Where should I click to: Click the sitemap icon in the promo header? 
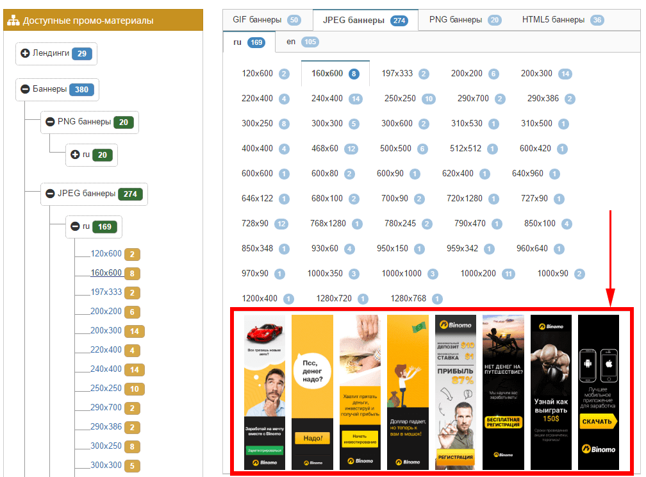coord(13,21)
